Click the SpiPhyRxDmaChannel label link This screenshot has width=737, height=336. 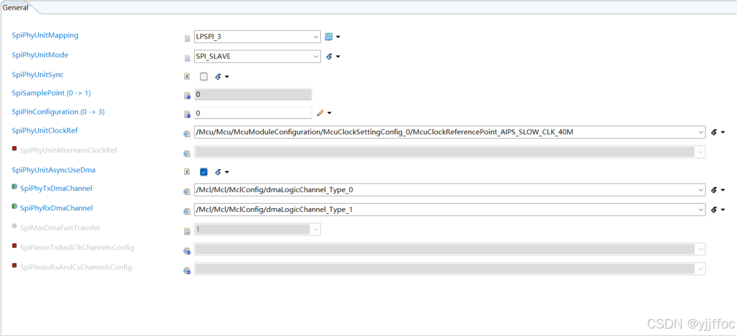[56, 208]
